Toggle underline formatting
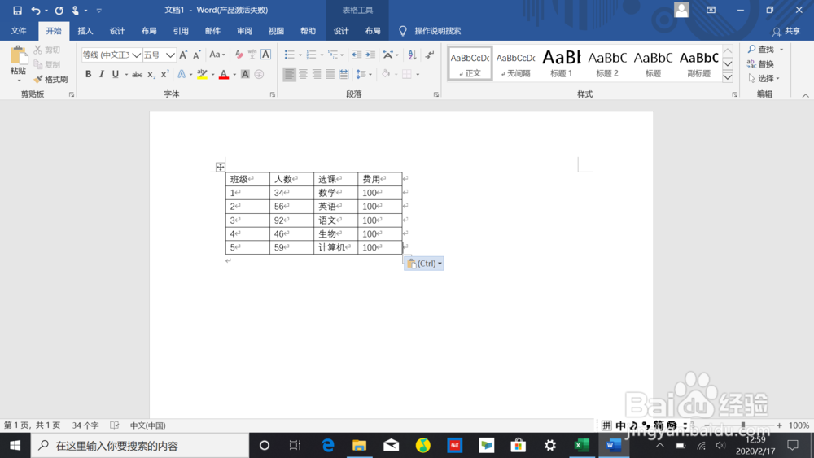 [x=116, y=74]
